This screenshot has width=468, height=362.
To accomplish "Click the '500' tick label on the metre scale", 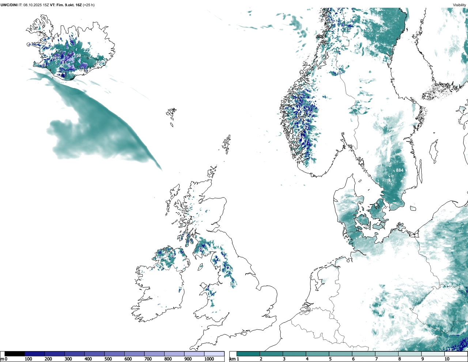I will (x=108, y=359).
